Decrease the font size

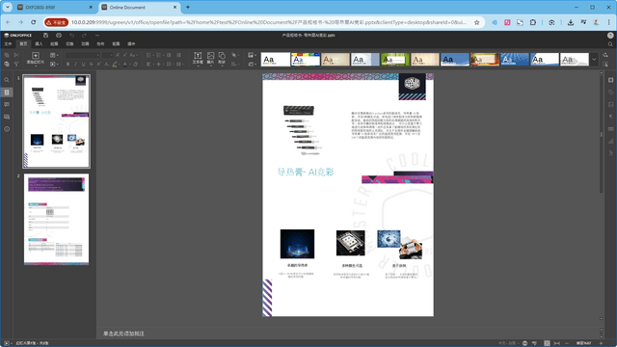125,55
